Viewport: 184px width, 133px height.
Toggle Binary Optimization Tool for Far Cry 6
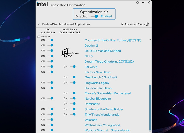[x=73, y=67]
